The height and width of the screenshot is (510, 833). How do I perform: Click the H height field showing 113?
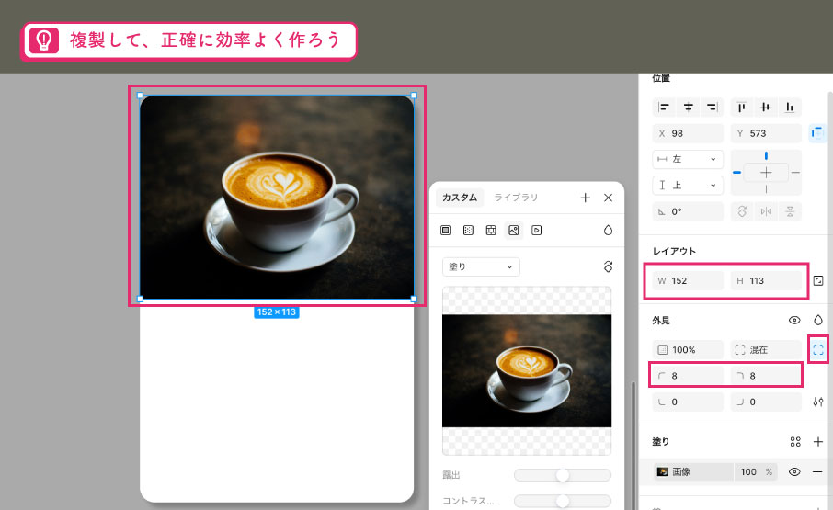click(766, 281)
